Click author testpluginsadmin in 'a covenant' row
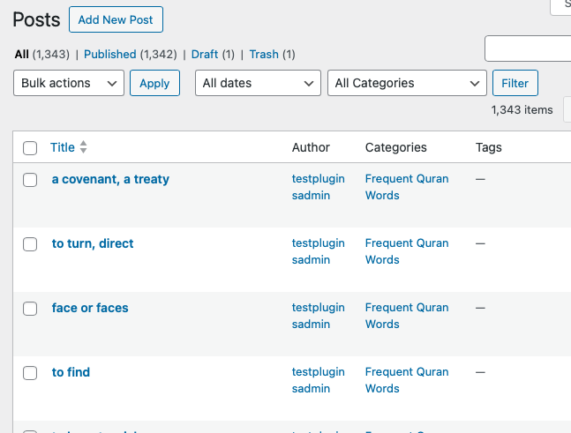The width and height of the screenshot is (571, 433). 319,187
